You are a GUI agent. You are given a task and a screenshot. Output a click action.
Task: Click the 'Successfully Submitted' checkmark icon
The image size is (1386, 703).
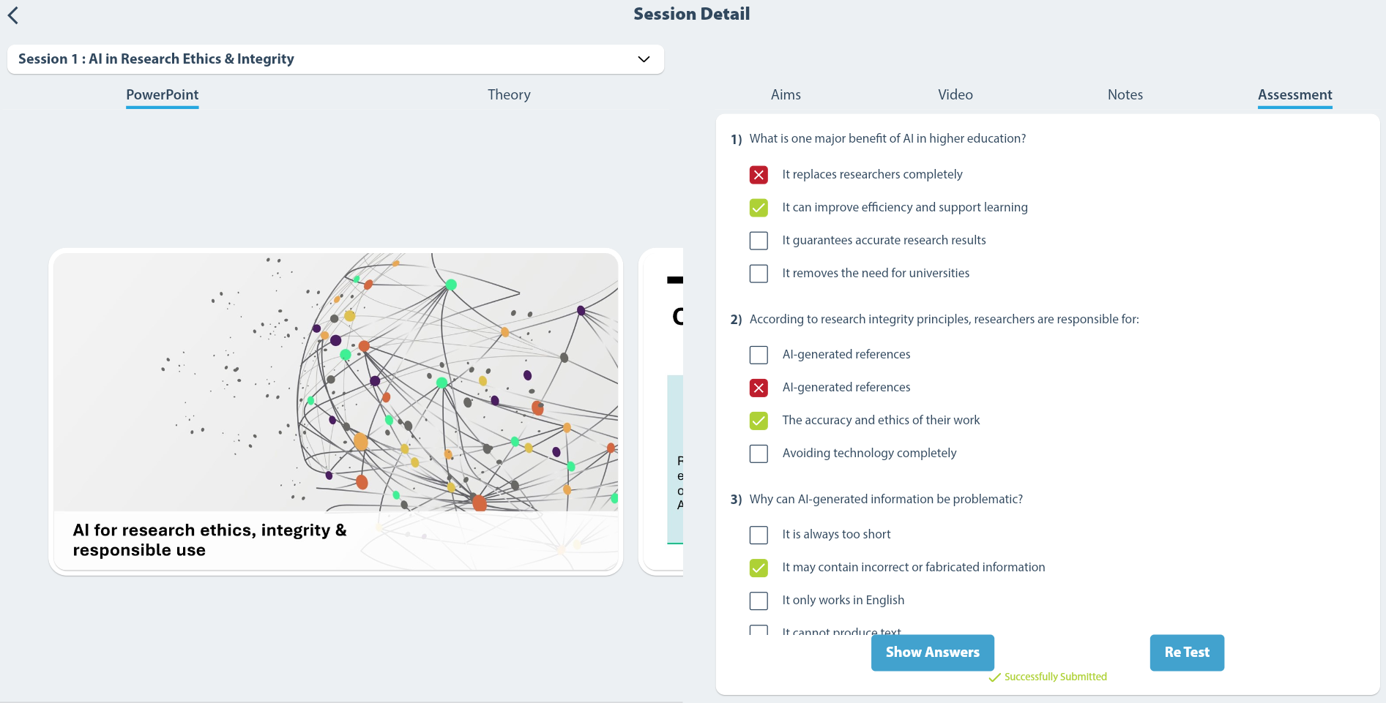(994, 677)
